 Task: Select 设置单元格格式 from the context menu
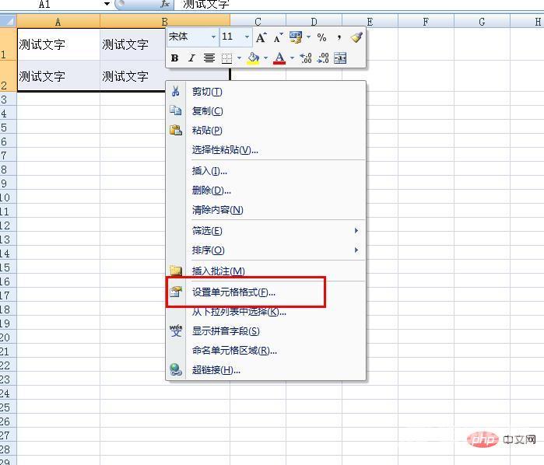(233, 292)
